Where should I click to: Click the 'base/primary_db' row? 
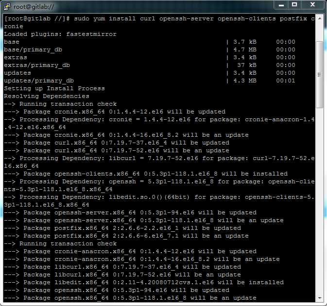click(x=150, y=49)
